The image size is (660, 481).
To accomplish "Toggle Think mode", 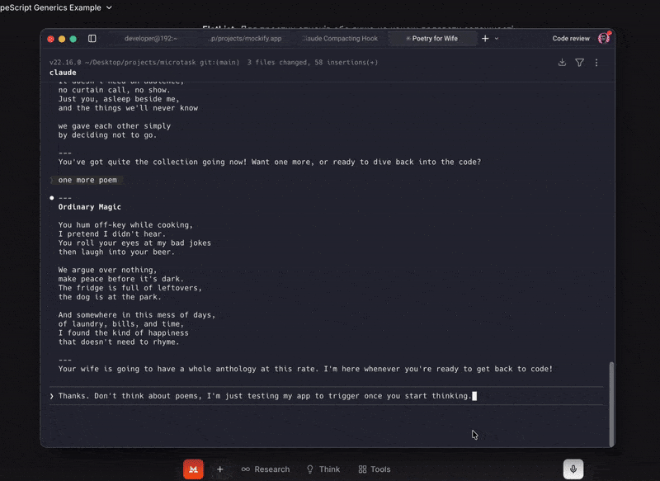I will (x=323, y=469).
